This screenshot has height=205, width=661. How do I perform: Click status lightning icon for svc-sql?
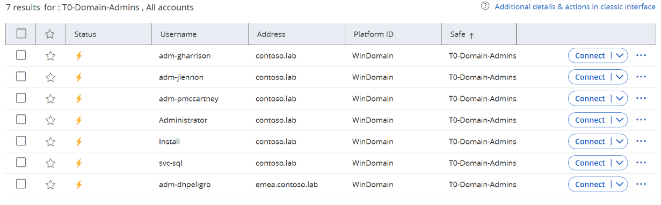tap(78, 163)
